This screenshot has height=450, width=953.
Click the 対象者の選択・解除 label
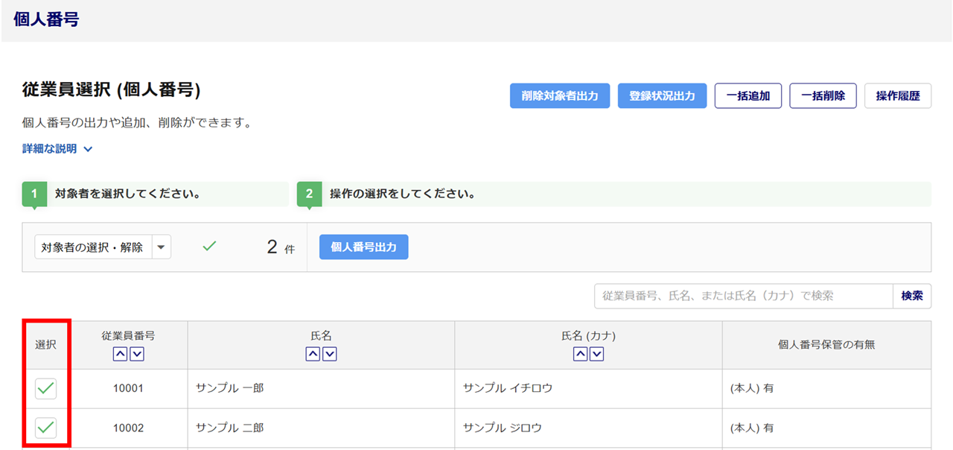pyautogui.click(x=93, y=247)
